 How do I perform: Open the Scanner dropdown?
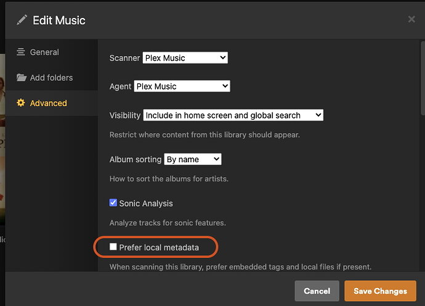185,58
